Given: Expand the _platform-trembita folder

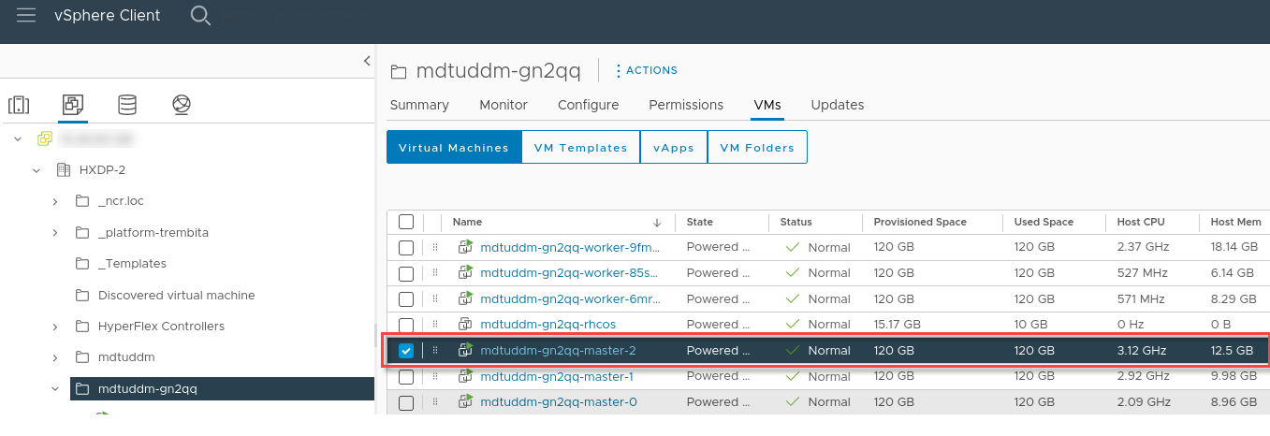Looking at the screenshot, I should [x=55, y=232].
